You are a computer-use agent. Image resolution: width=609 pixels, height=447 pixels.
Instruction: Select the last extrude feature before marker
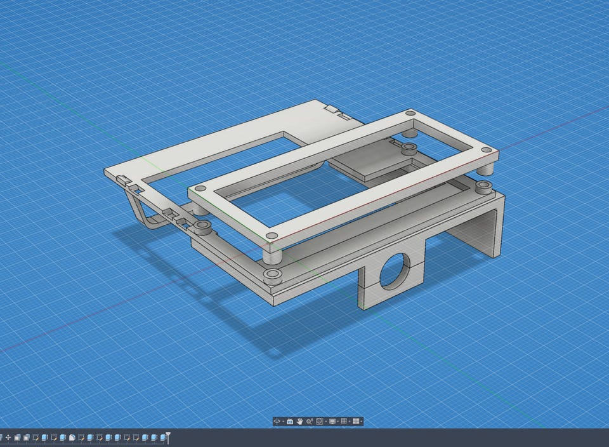163,437
